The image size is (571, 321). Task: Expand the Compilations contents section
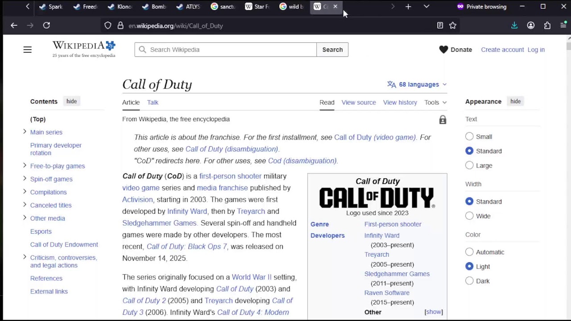click(25, 192)
